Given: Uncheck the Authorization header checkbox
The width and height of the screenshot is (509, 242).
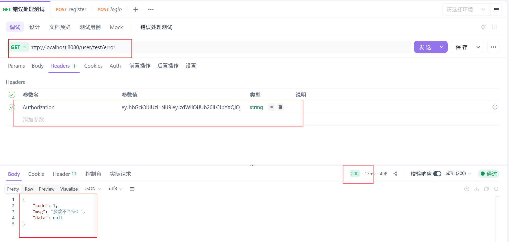Looking at the screenshot, I should coord(12,107).
